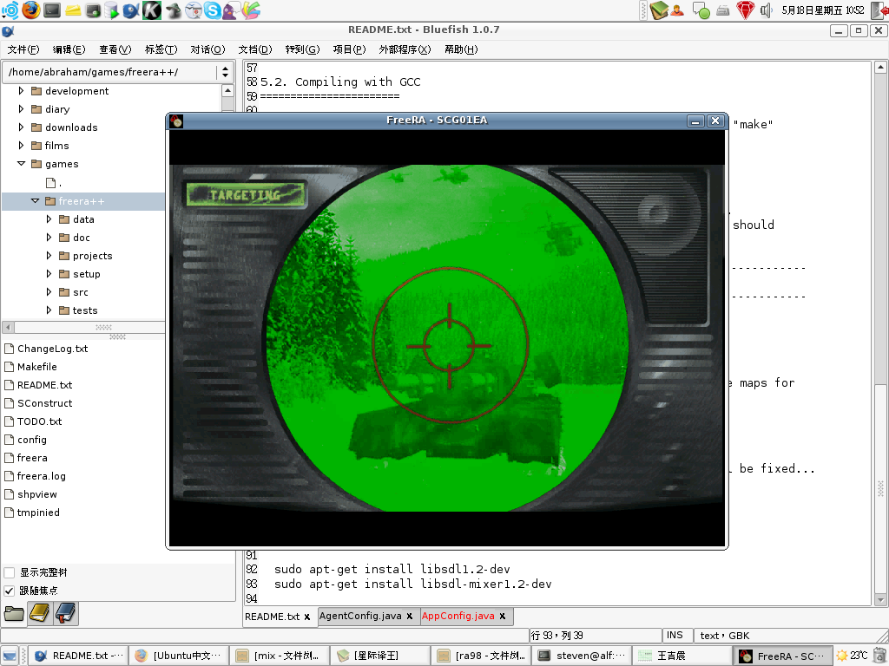Click the red ruby gem tray icon
Screen dimensions: 889x666
point(746,10)
